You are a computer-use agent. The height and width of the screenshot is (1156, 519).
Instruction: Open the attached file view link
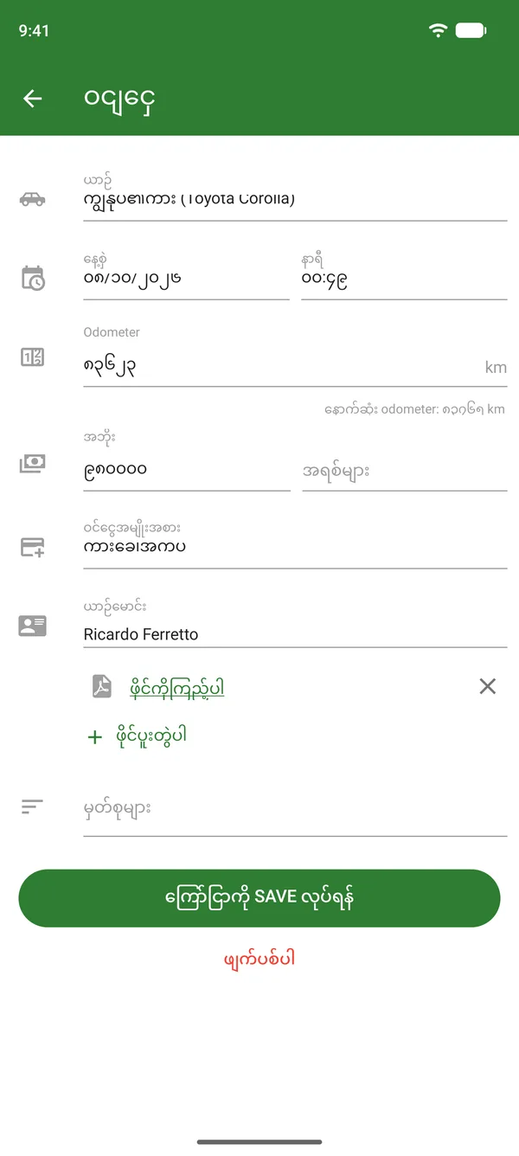coord(177,688)
